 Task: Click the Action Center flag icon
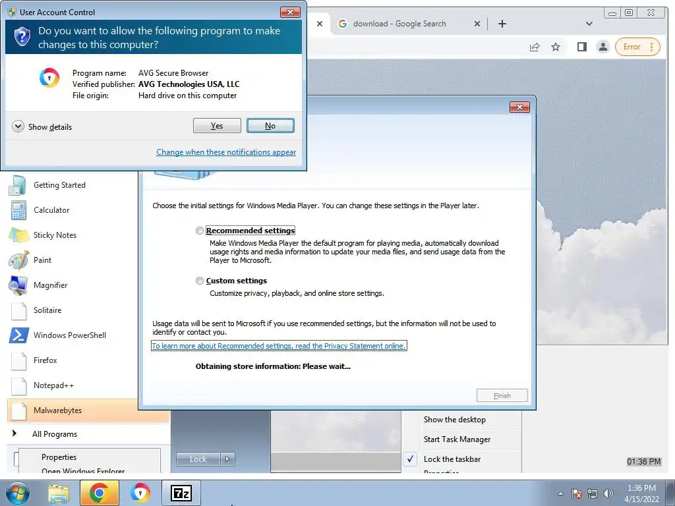pos(577,493)
